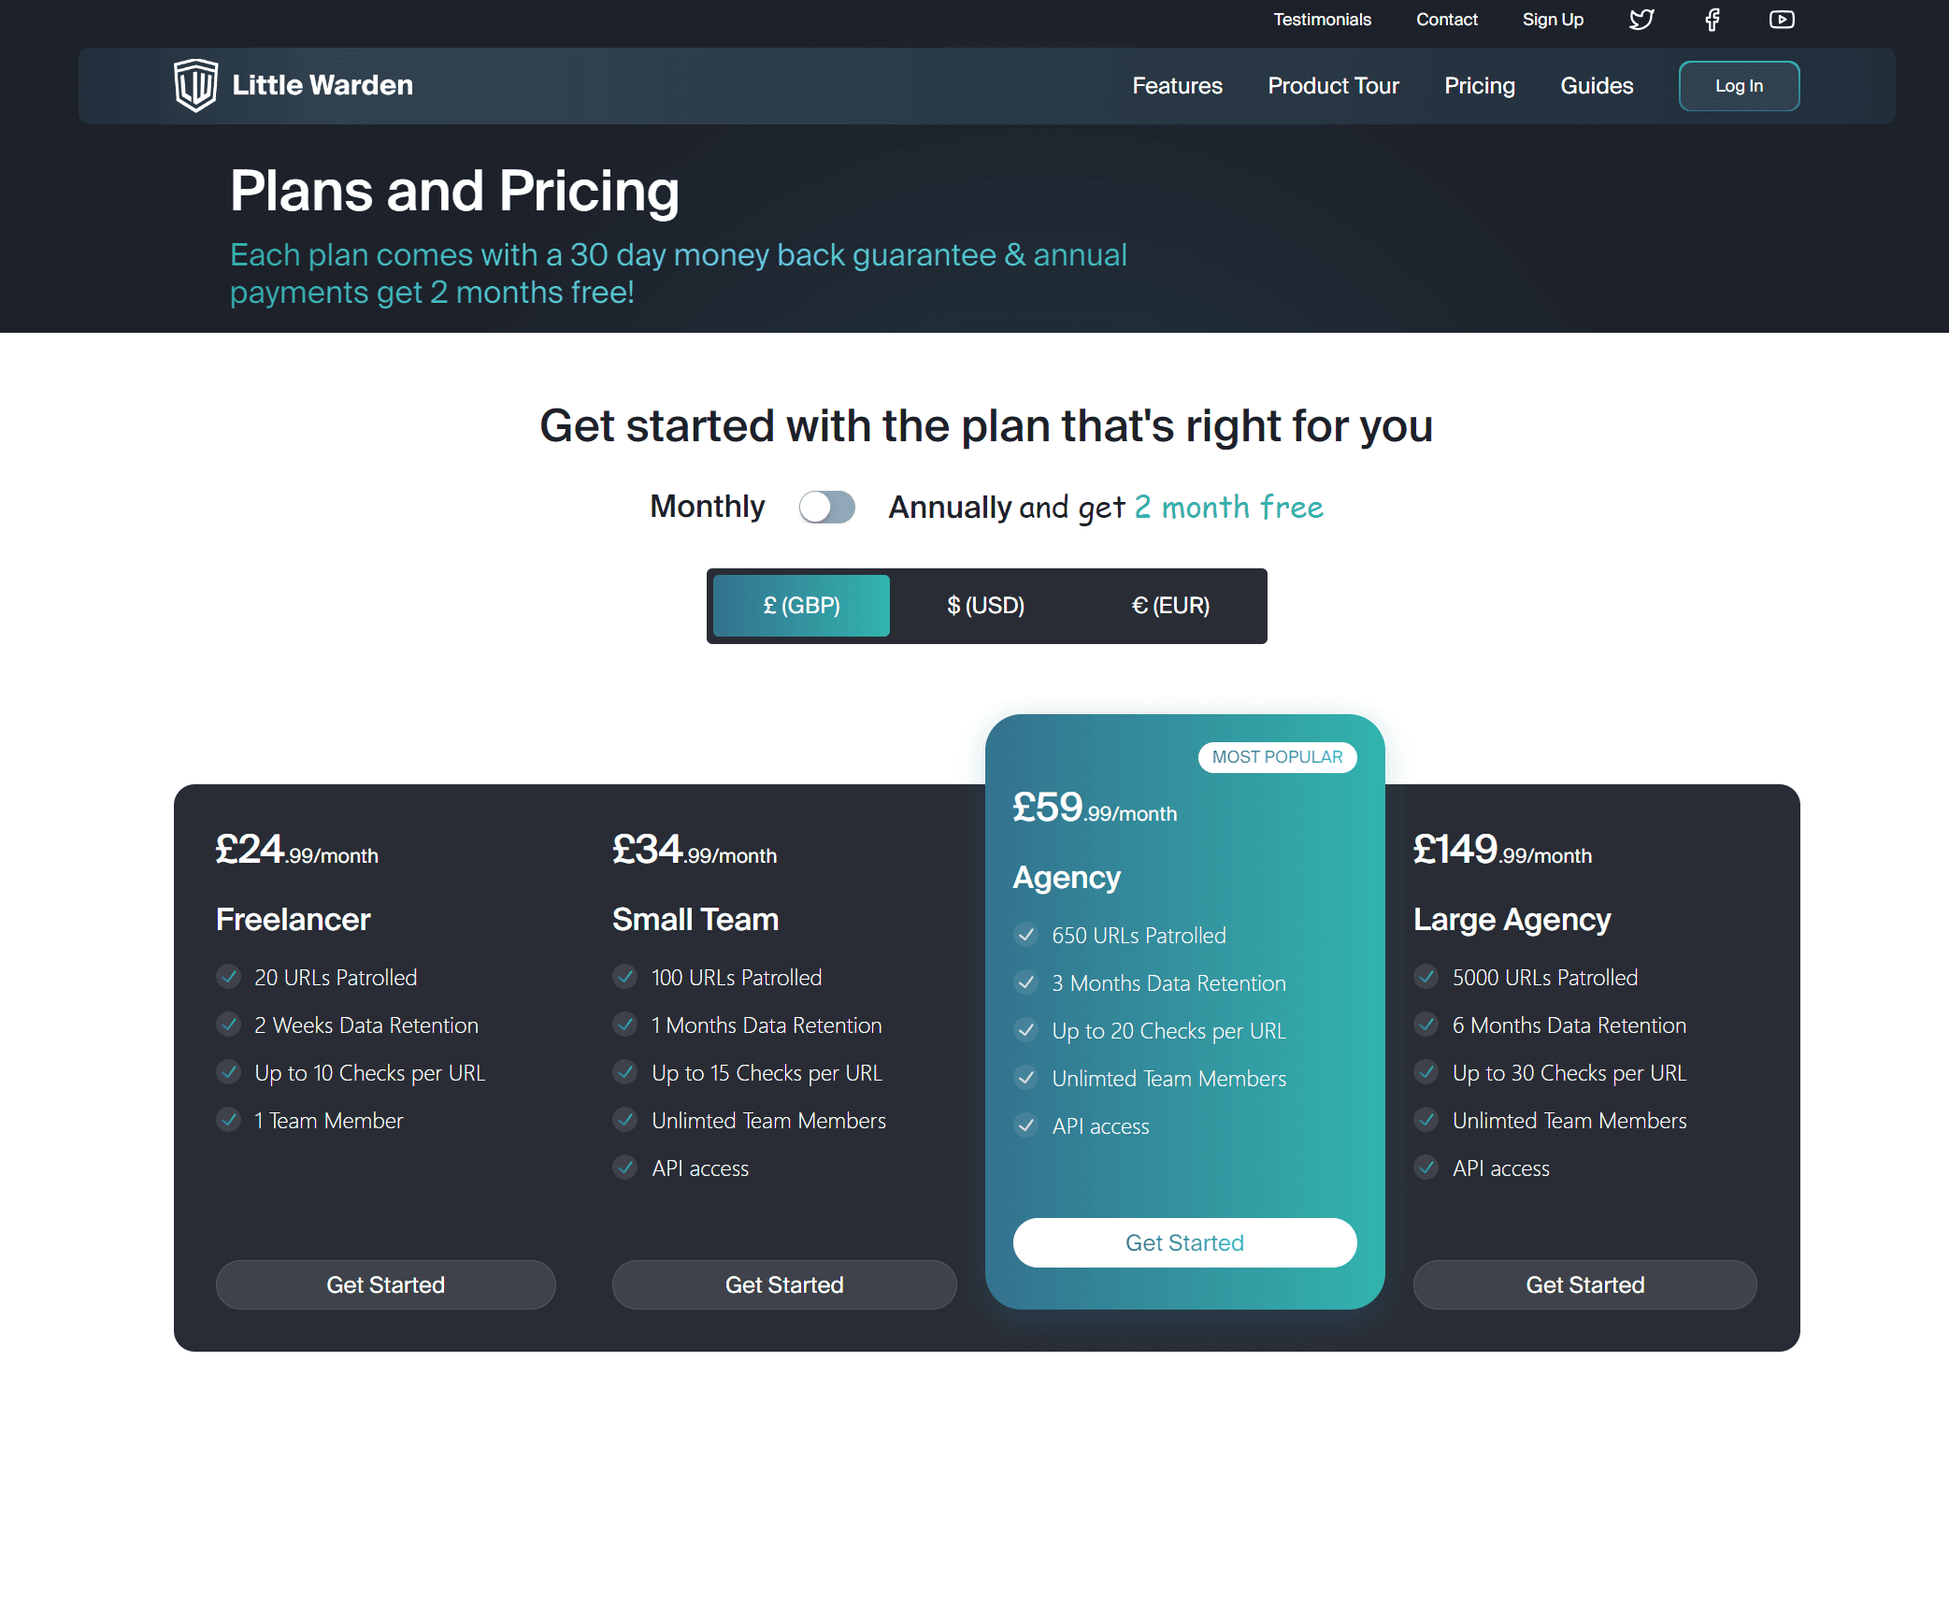
Task: Open the Facebook icon link
Action: 1712,20
